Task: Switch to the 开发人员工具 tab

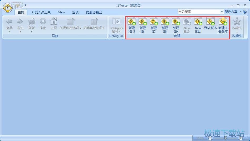Action: point(41,12)
